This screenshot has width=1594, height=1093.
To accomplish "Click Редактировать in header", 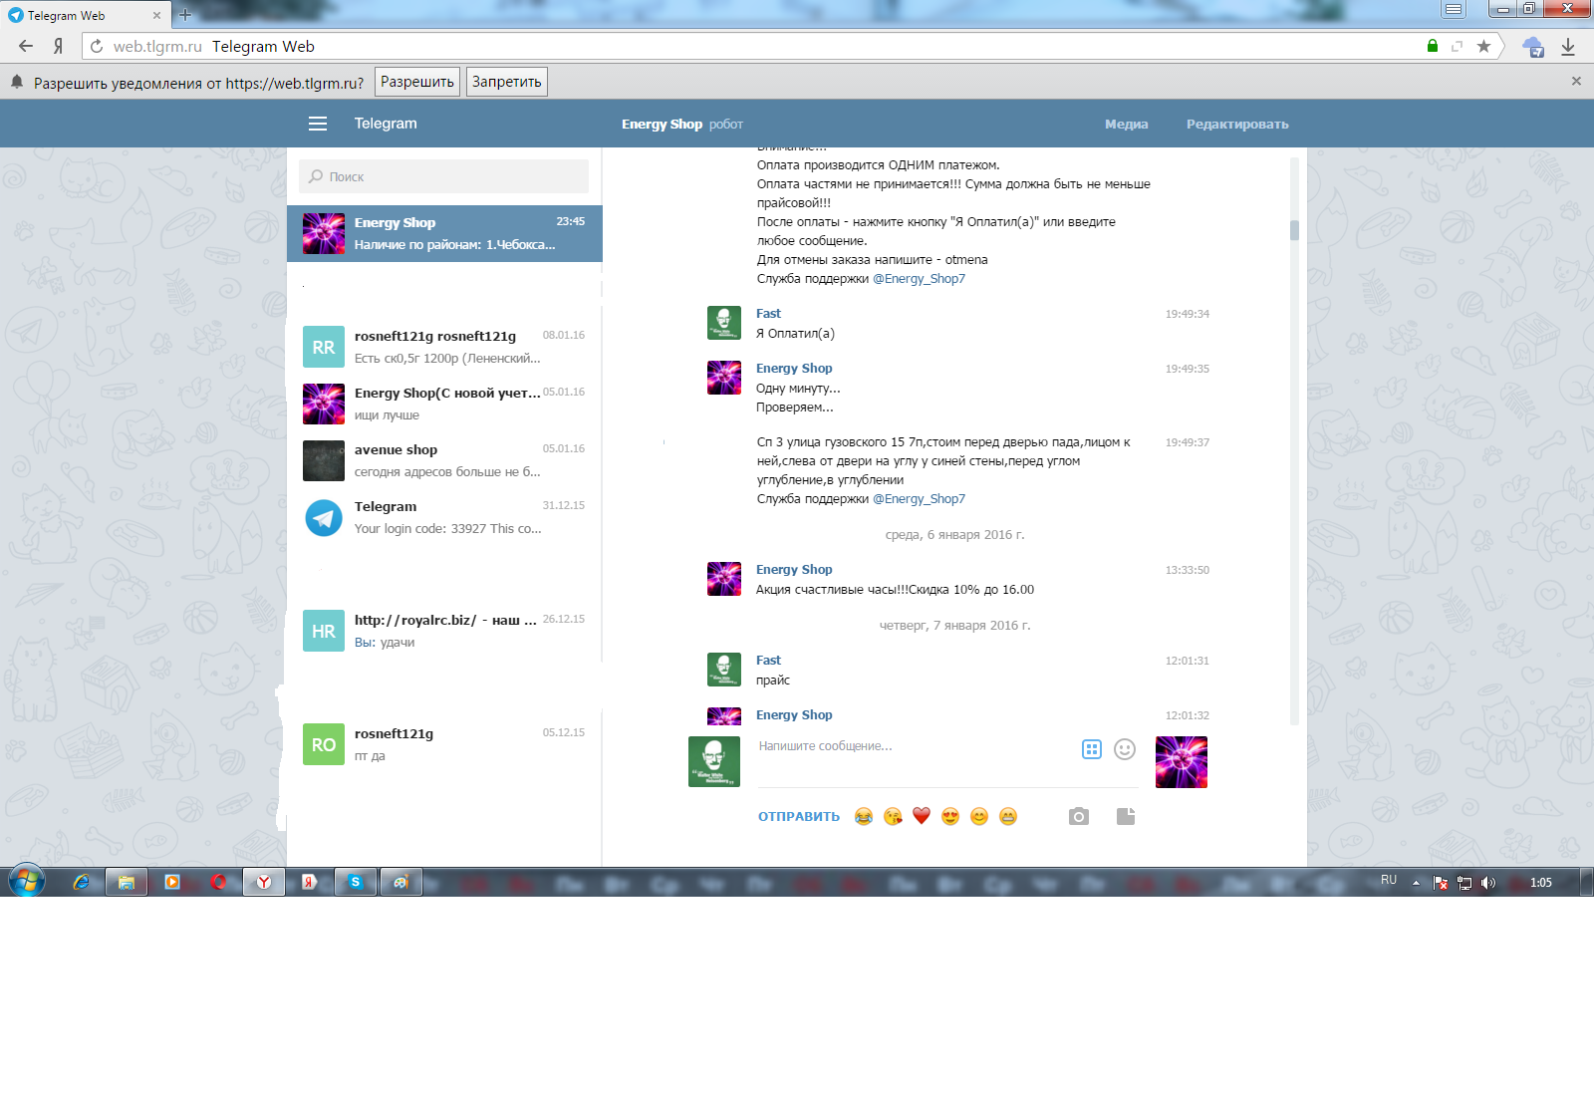I will tap(1237, 125).
